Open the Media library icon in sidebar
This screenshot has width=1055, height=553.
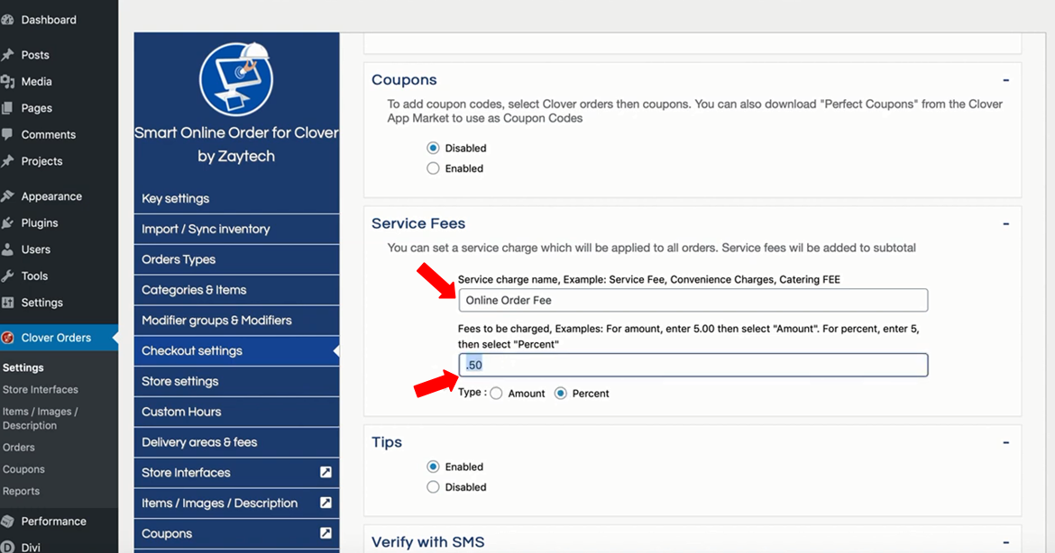pyautogui.click(x=12, y=81)
